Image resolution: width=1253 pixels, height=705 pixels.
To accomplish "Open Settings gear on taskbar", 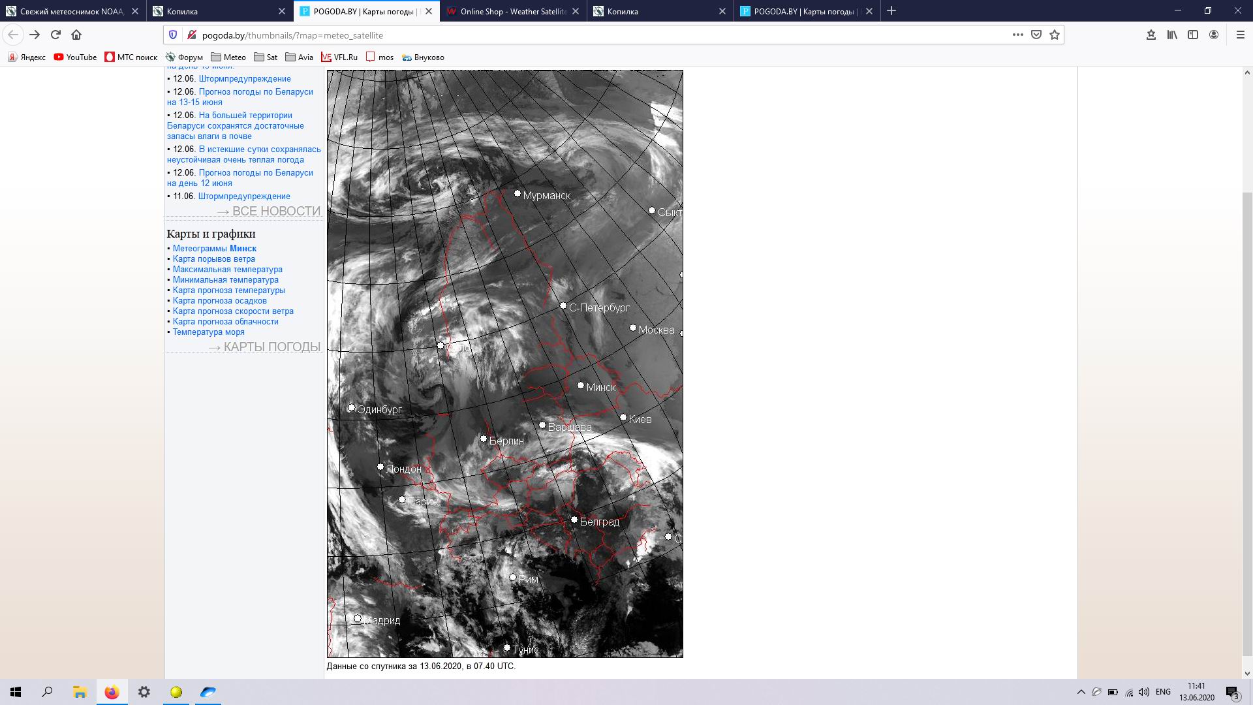I will [144, 692].
